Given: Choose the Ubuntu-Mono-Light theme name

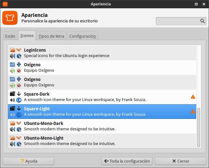Looking at the screenshot, I should (44, 138).
